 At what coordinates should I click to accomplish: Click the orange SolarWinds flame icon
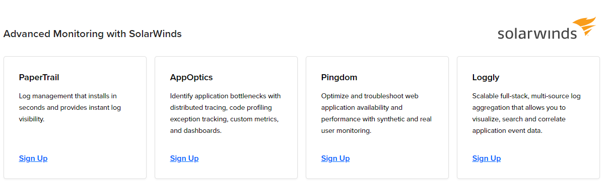[x=585, y=26]
